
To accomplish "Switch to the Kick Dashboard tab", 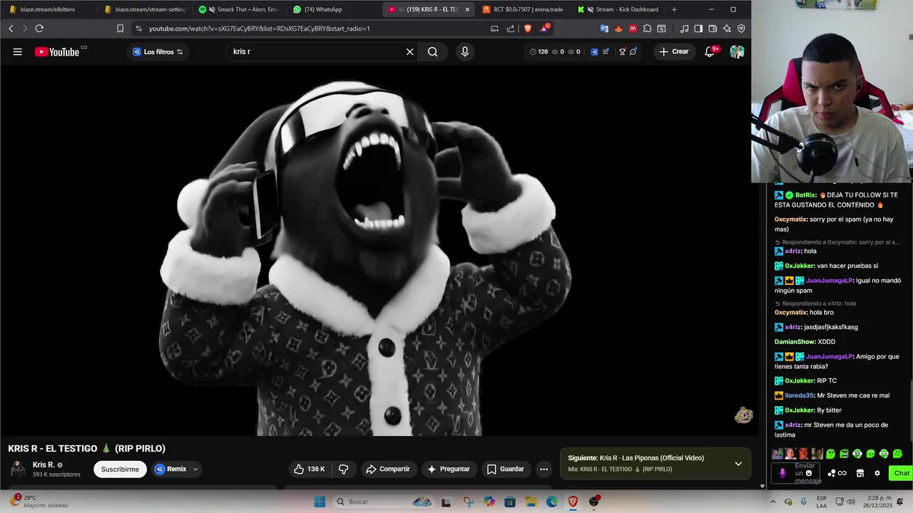I will (618, 9).
